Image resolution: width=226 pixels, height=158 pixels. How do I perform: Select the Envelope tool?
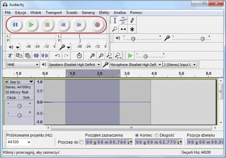pyautogui.click(x=123, y=21)
